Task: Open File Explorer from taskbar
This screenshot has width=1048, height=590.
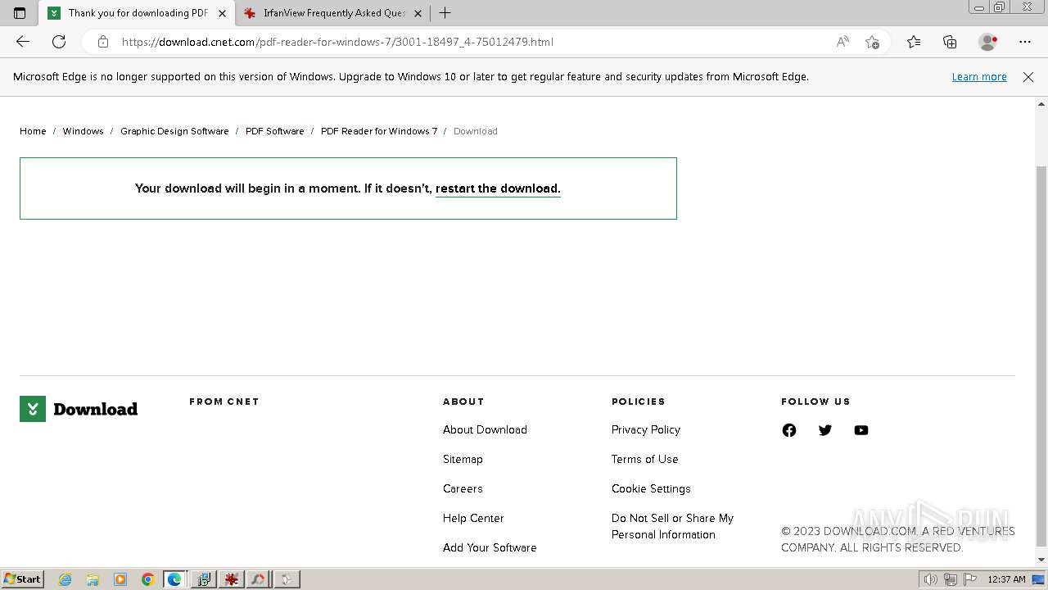Action: tap(93, 579)
